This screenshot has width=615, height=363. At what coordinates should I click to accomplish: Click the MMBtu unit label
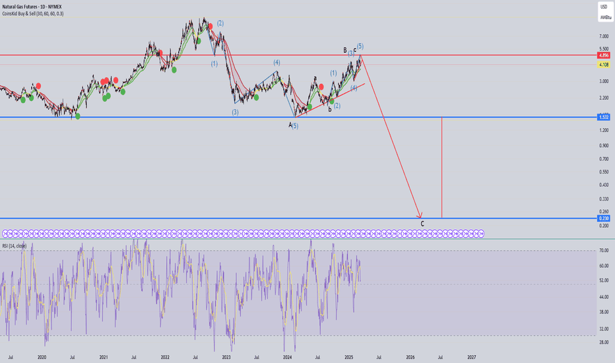(x=606, y=17)
